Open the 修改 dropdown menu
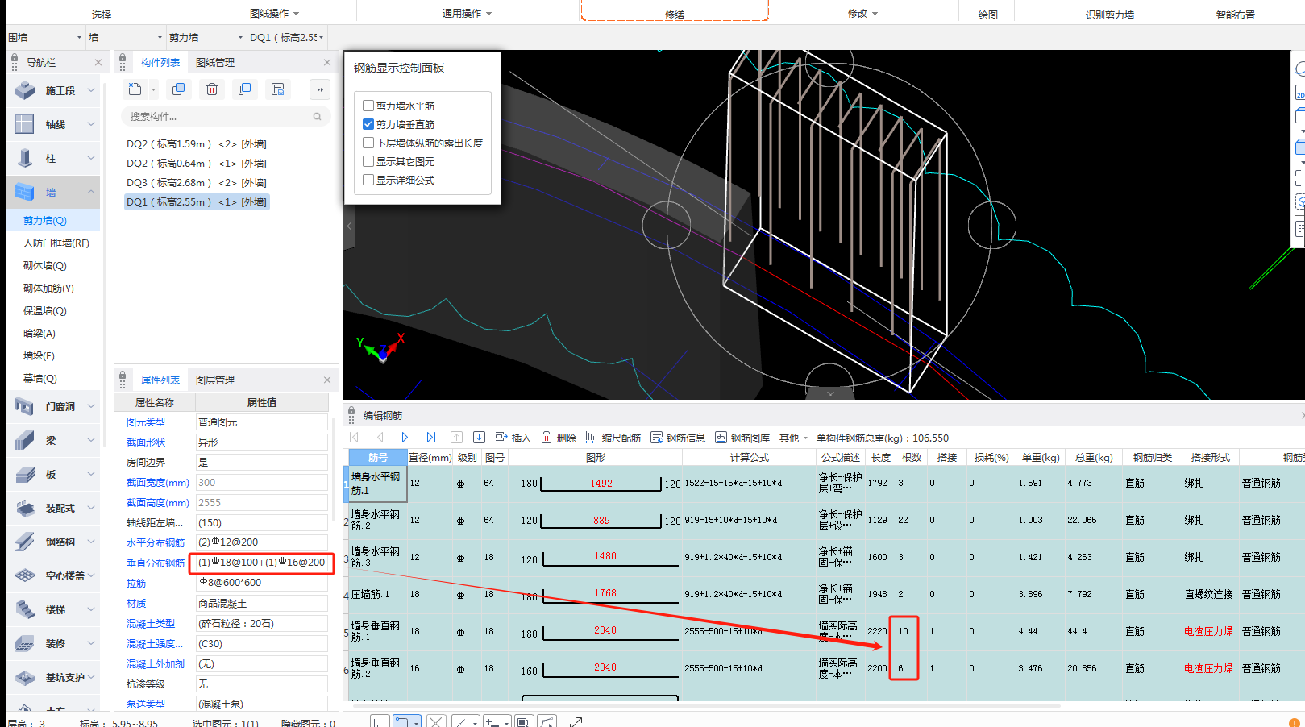 [x=862, y=14]
